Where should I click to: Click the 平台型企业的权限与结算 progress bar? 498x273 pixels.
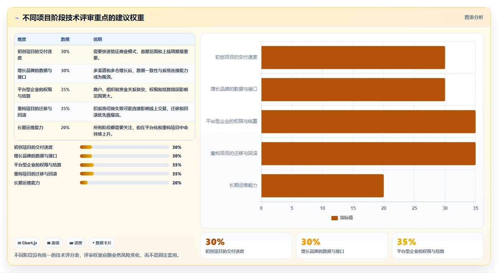point(125,165)
